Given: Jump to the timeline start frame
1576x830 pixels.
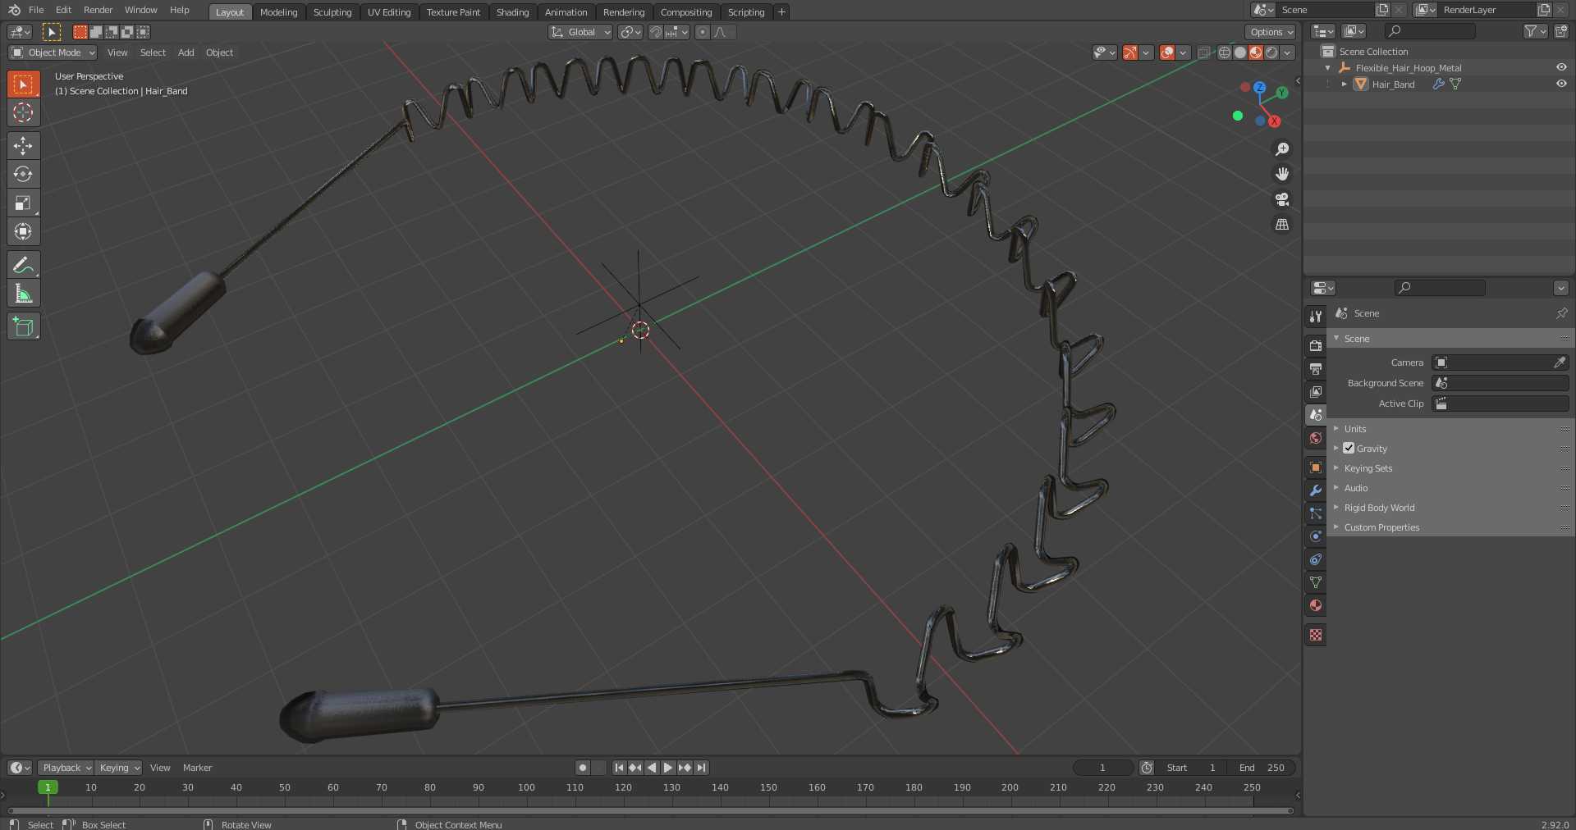Looking at the screenshot, I should coord(619,768).
